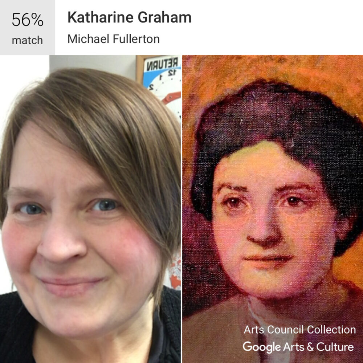Click the Google Arts & Culture logo
The height and width of the screenshot is (363, 363).
(298, 347)
